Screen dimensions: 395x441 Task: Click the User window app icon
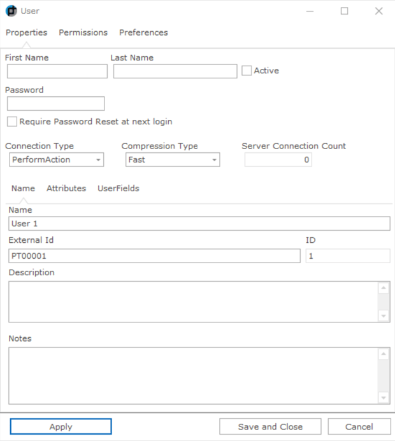pyautogui.click(x=11, y=11)
